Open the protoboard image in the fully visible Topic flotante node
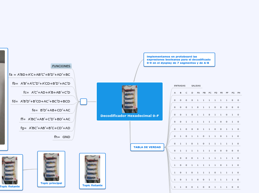The image size is (259, 193). (93, 169)
